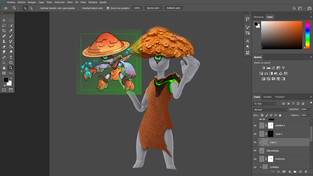Viewport: 313px width, 176px height.
Task: Select the Zoom tool in the toolbox
Action: [11, 68]
